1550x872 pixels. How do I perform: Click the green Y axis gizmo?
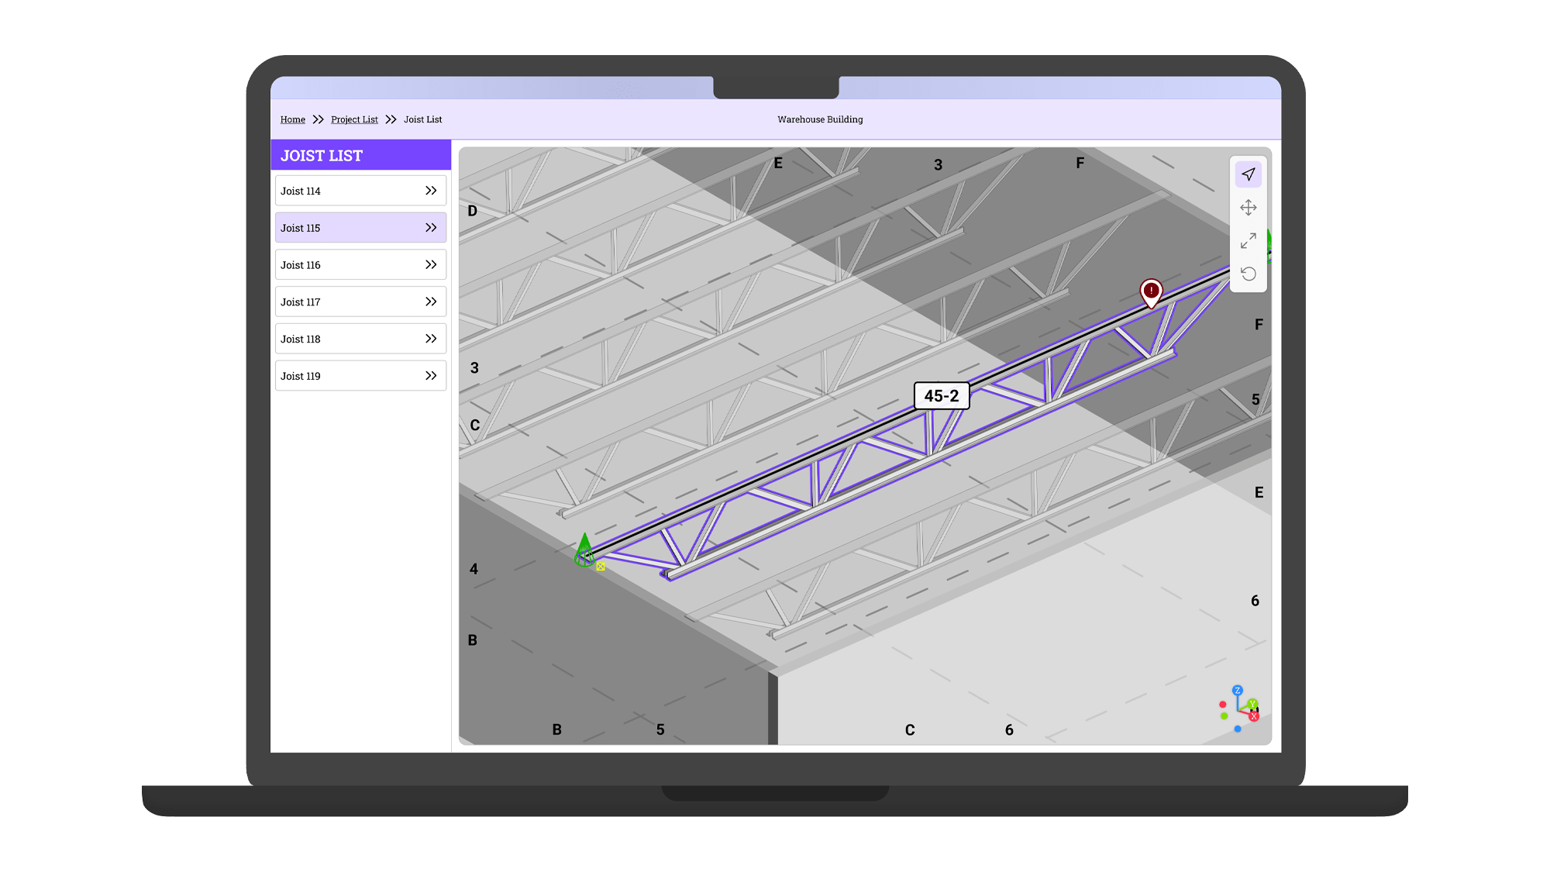click(1252, 704)
